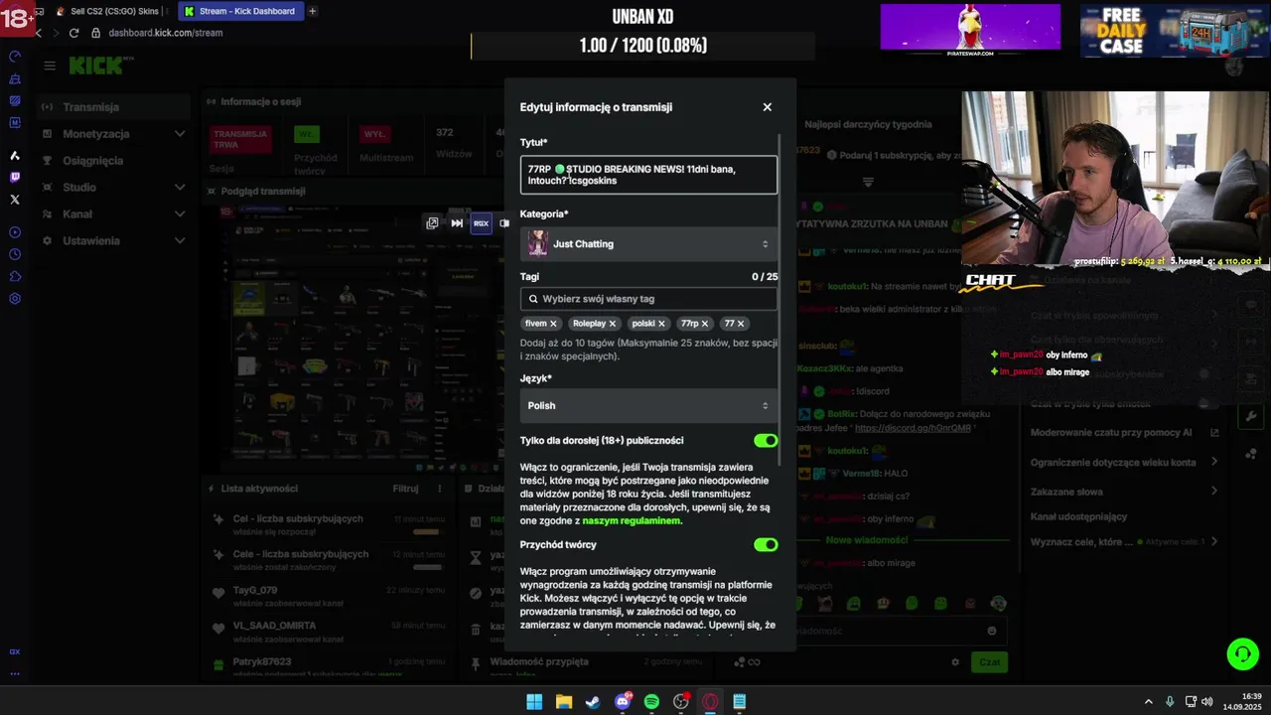The width and height of the screenshot is (1271, 715).
Task: Select Transmisja in the sidebar
Action: click(113, 107)
